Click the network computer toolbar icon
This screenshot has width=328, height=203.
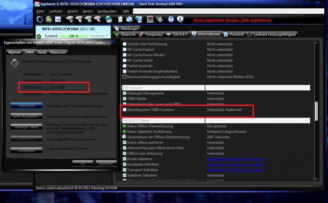click(x=139, y=19)
